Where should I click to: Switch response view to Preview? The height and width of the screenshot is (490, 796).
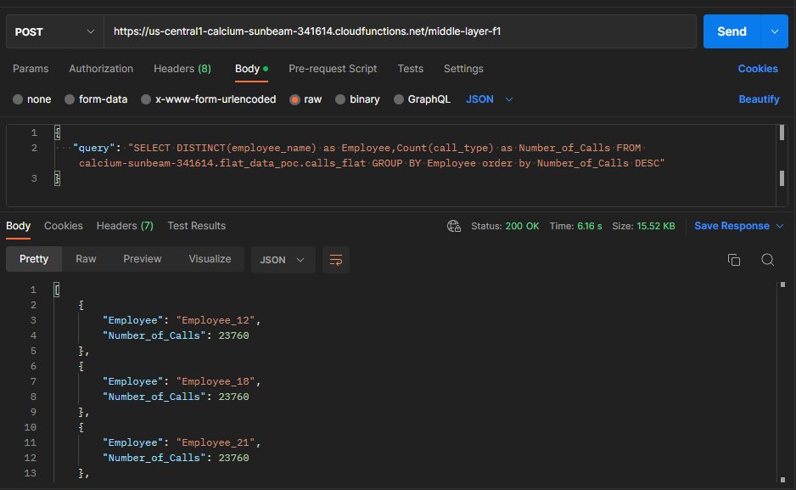tap(143, 260)
